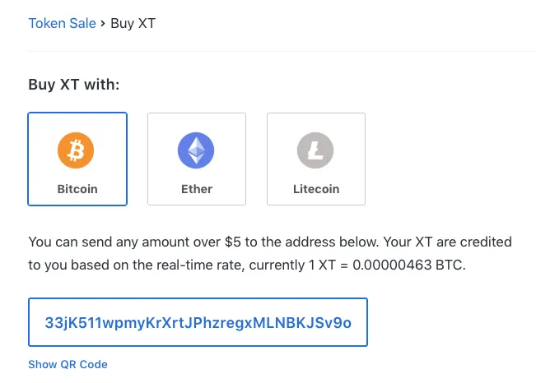Open the Token Sale breadcrumb link
Viewport: 536px width, 383px height.
(63, 23)
